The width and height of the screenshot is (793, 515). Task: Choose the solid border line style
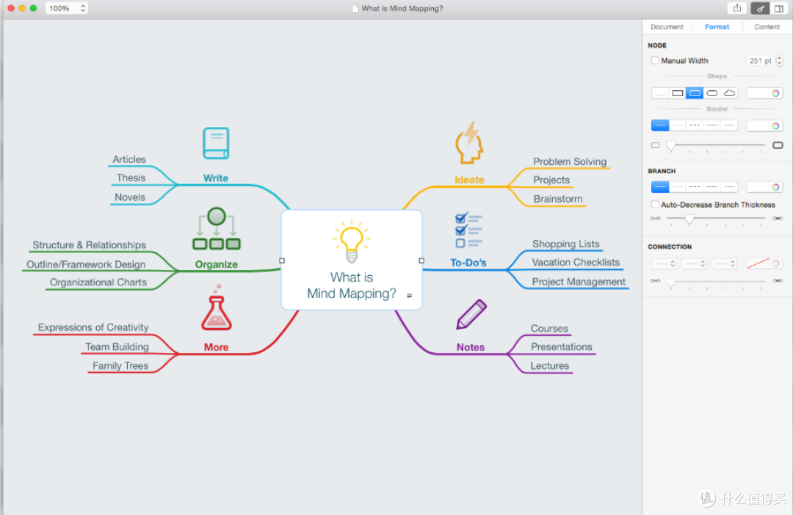coord(660,125)
